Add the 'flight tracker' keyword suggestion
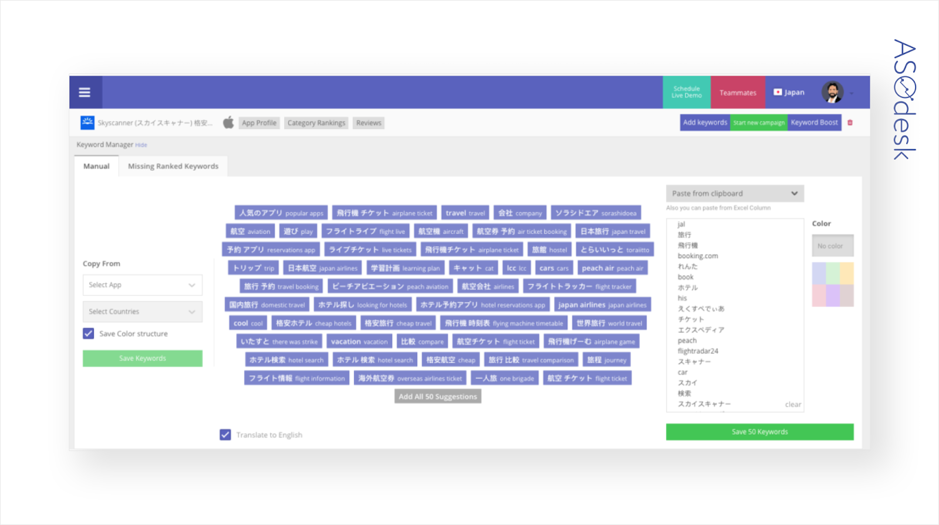The width and height of the screenshot is (939, 525). [x=579, y=286]
